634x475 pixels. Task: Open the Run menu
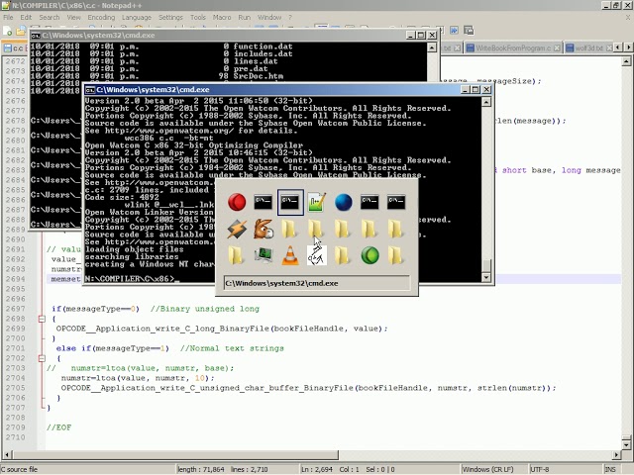(x=245, y=18)
